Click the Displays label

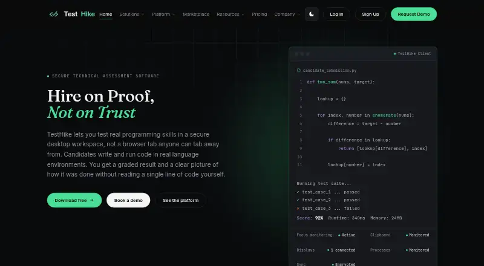(306, 250)
